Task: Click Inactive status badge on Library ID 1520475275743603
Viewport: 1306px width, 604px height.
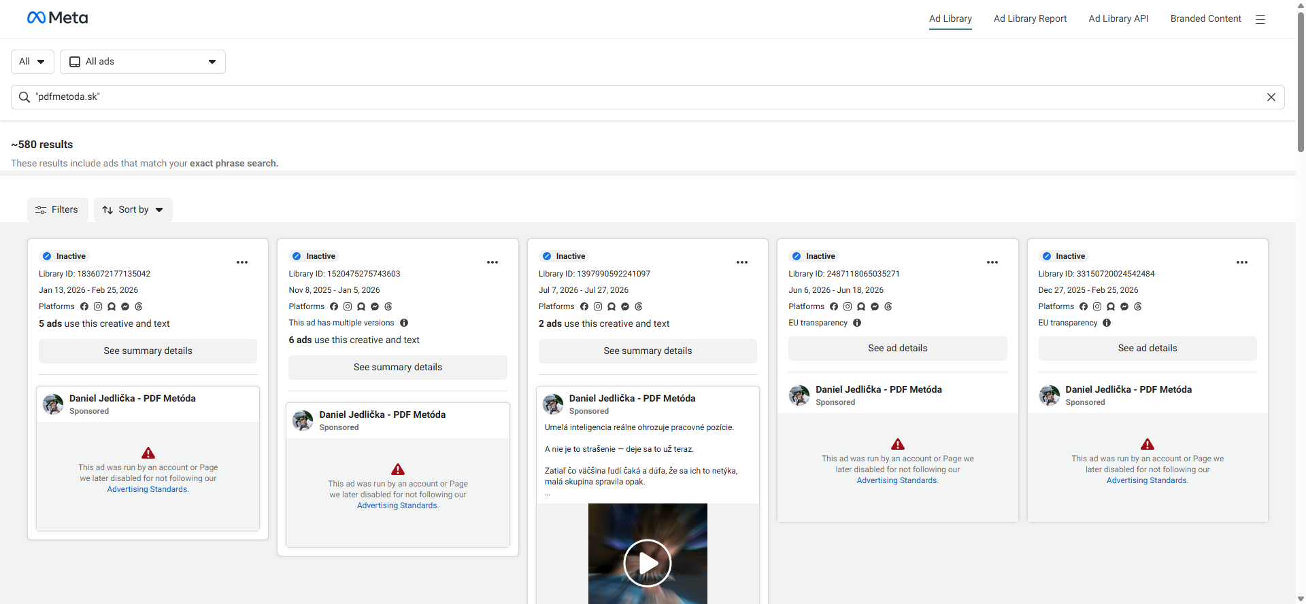Action: point(314,256)
